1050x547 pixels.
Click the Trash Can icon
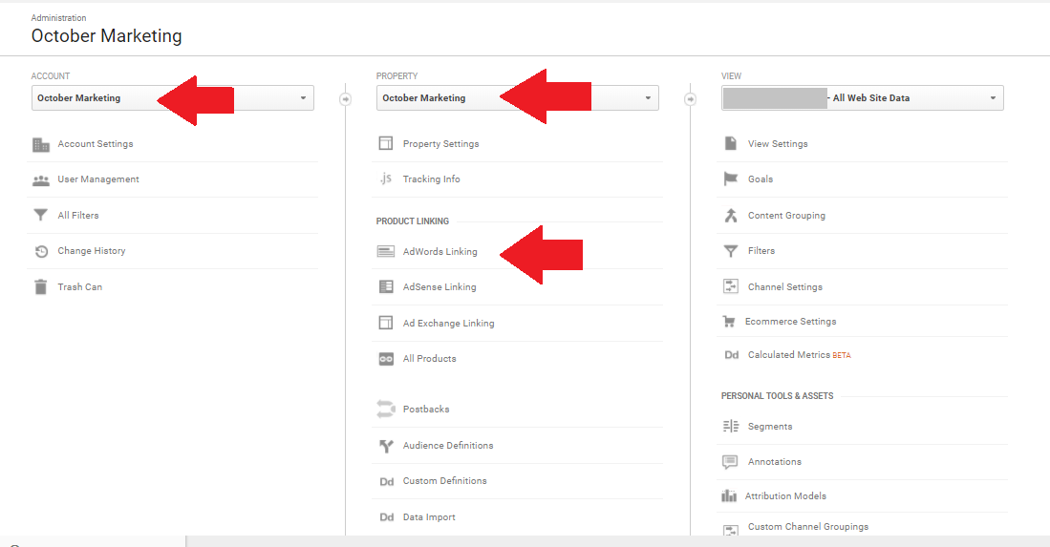click(x=41, y=287)
